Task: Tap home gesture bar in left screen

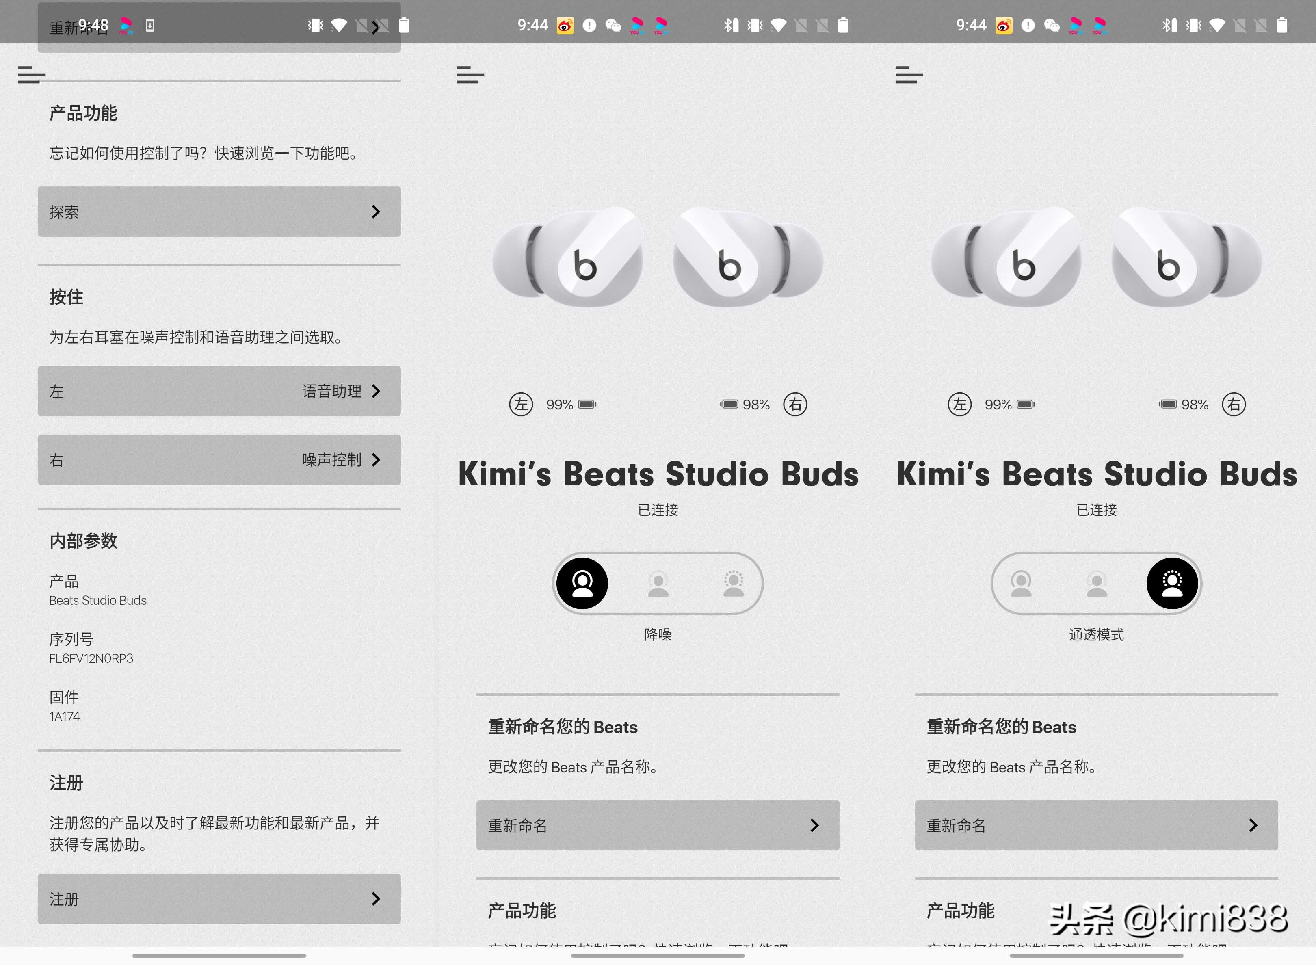Action: [x=219, y=956]
